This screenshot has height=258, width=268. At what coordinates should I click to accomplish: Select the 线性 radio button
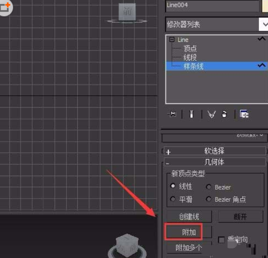tap(173, 186)
